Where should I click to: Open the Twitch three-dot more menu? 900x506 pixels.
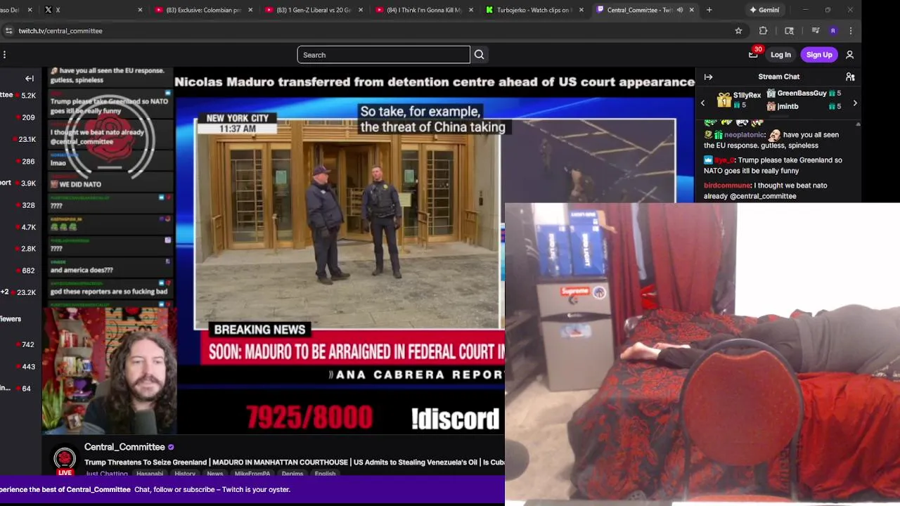4,55
